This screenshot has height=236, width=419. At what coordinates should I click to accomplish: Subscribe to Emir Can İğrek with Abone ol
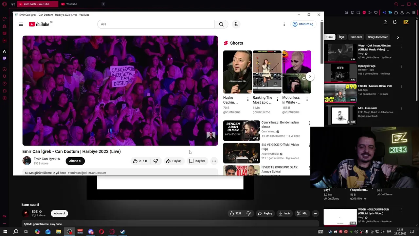pyautogui.click(x=75, y=161)
